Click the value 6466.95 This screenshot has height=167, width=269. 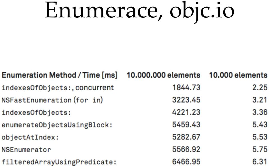click(186, 162)
